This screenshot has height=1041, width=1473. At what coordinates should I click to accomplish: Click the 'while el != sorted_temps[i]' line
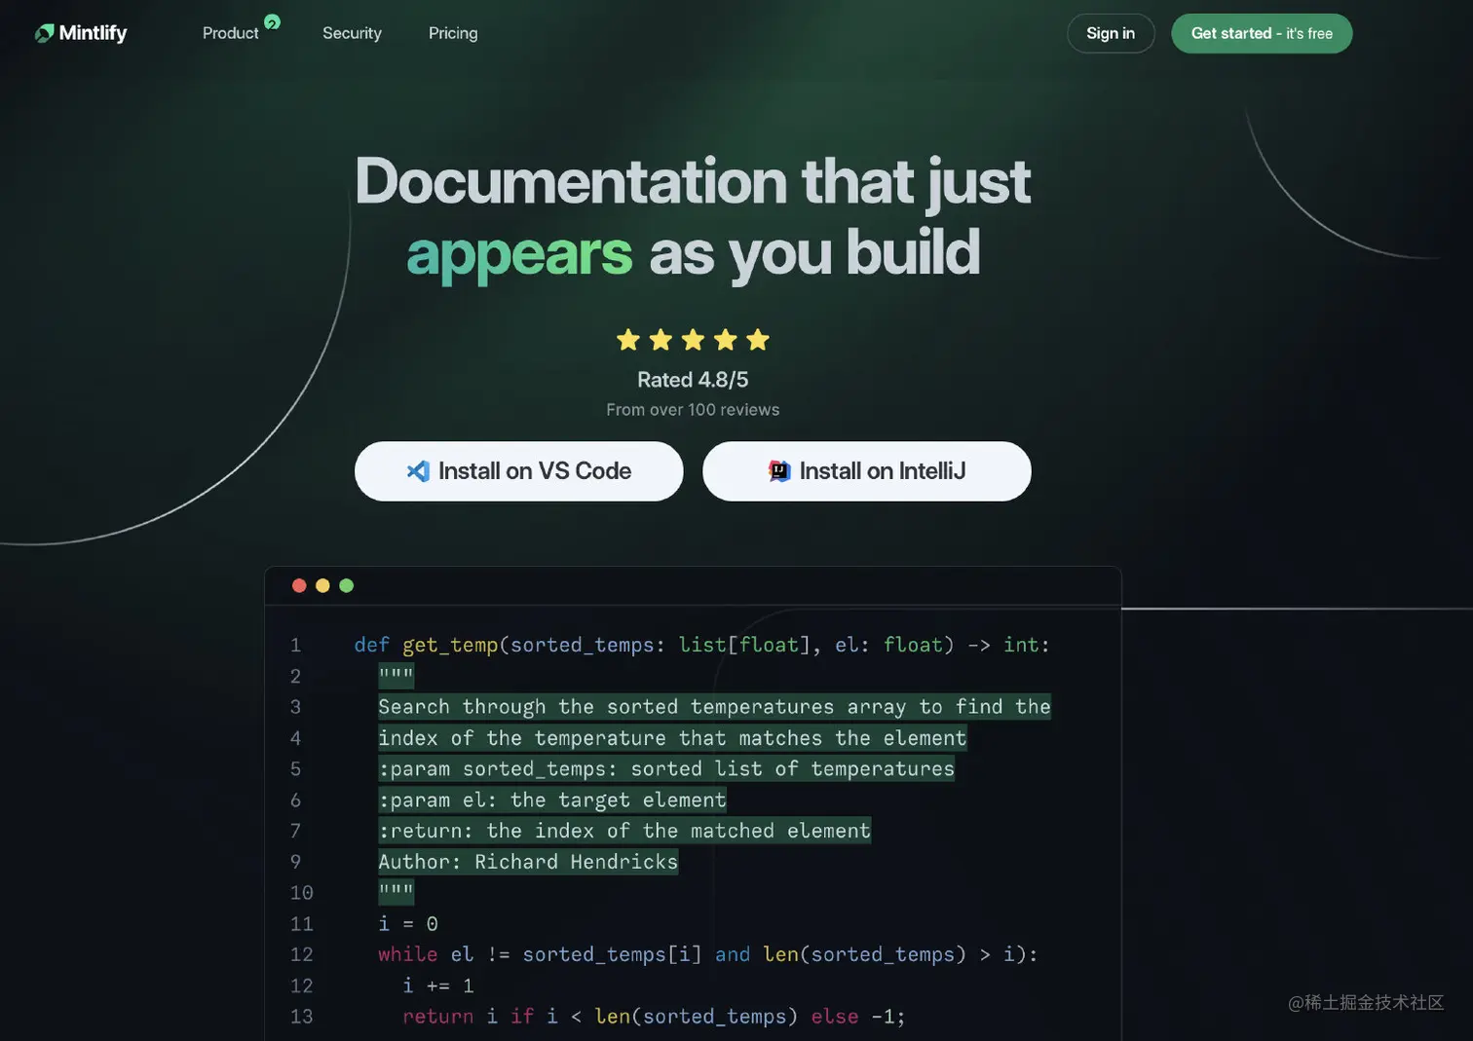click(x=708, y=954)
